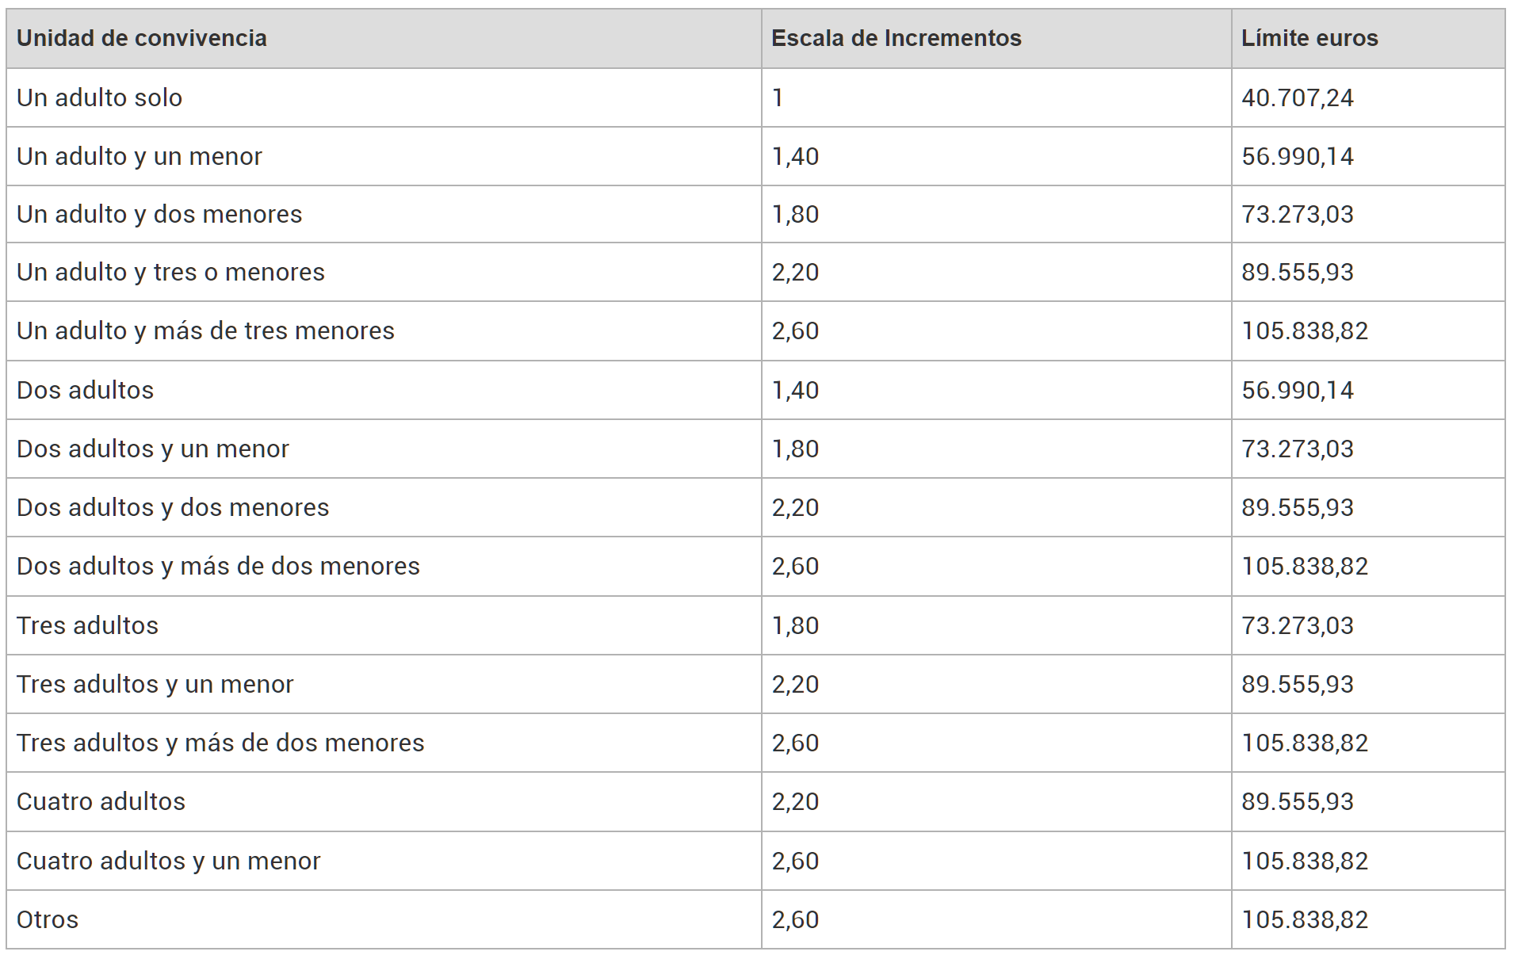This screenshot has height=959, width=1514.
Task: Click the 'Escala de Incrementos' column header
Action: [x=896, y=38]
